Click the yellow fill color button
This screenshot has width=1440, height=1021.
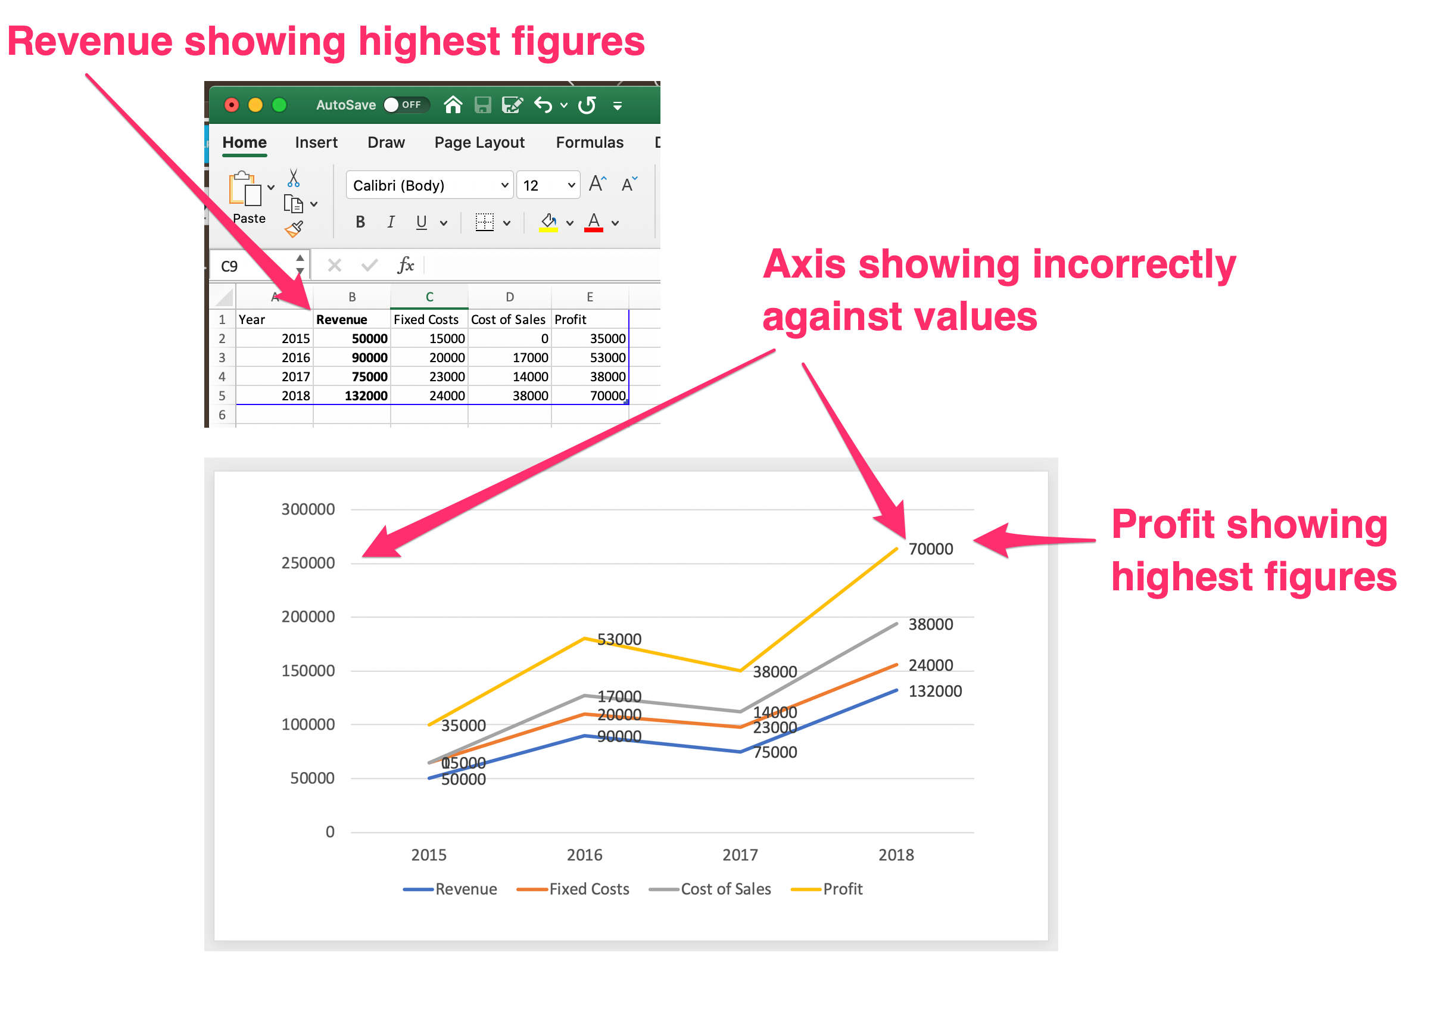click(548, 222)
